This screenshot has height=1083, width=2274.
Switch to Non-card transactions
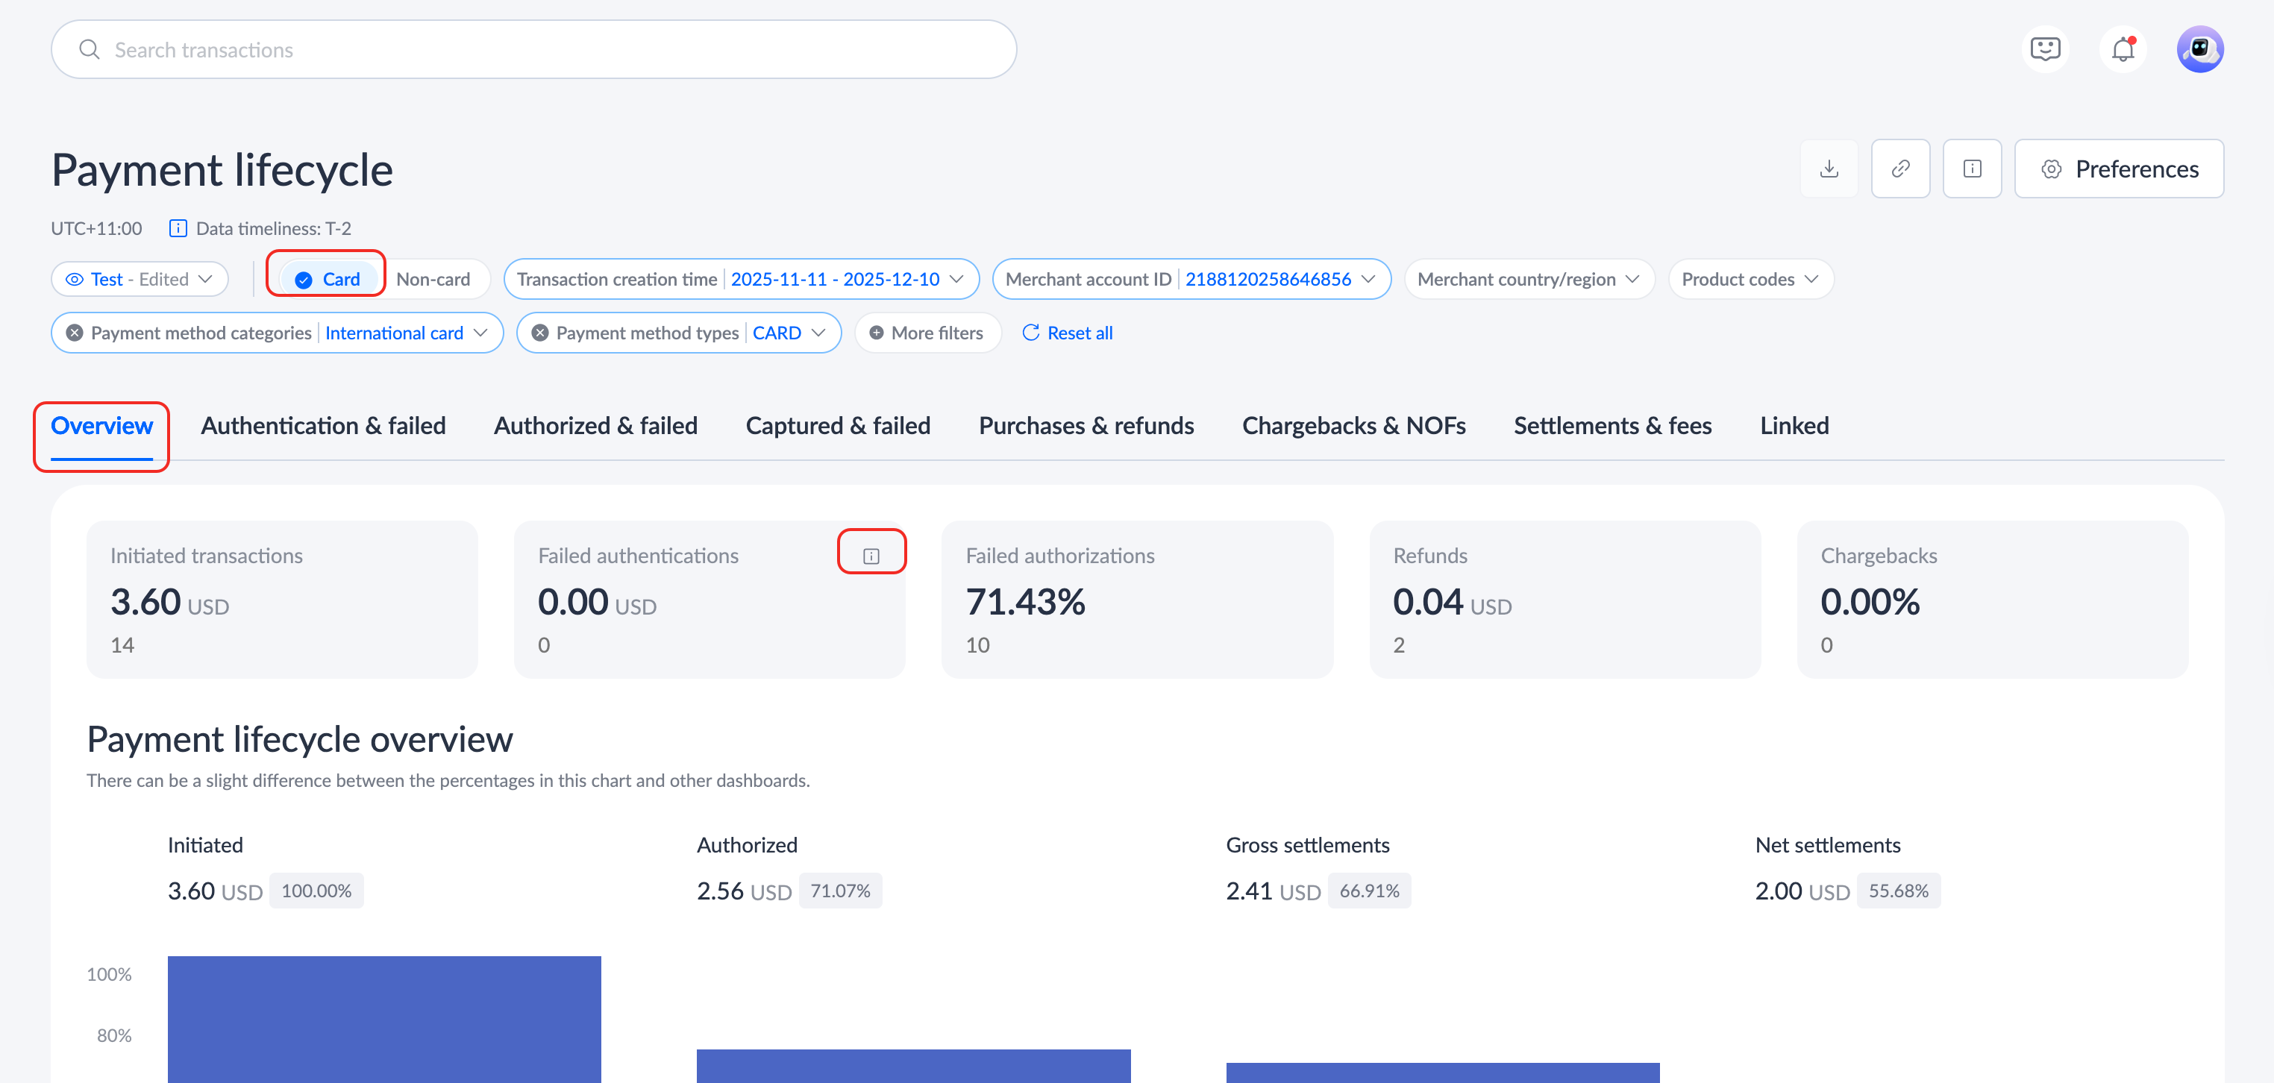click(x=433, y=279)
